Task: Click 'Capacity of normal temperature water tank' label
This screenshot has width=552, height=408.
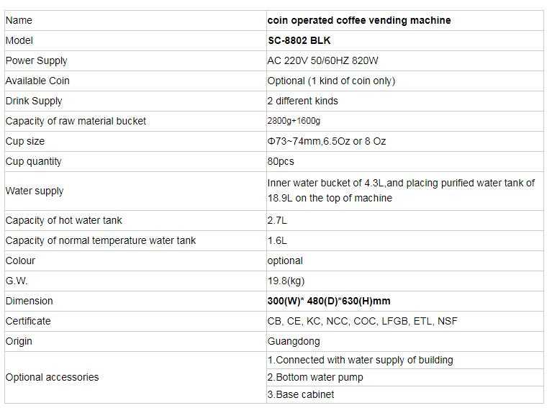Action: point(101,240)
